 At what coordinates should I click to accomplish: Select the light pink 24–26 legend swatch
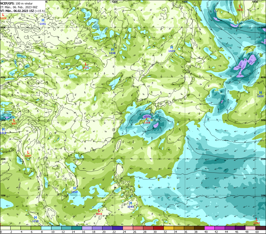coord(128,228)
